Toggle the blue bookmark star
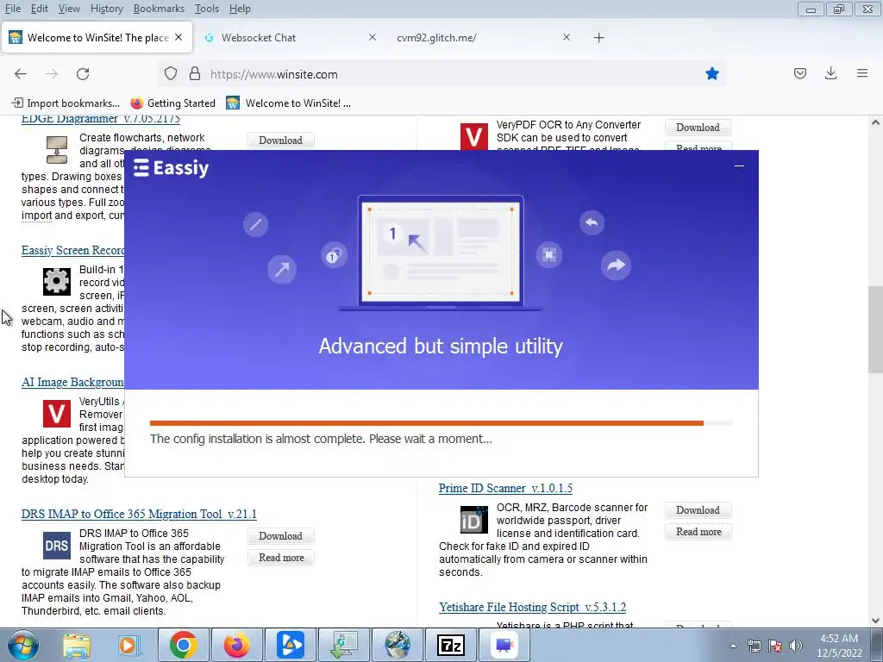Viewport: 883px width, 662px height. point(712,74)
